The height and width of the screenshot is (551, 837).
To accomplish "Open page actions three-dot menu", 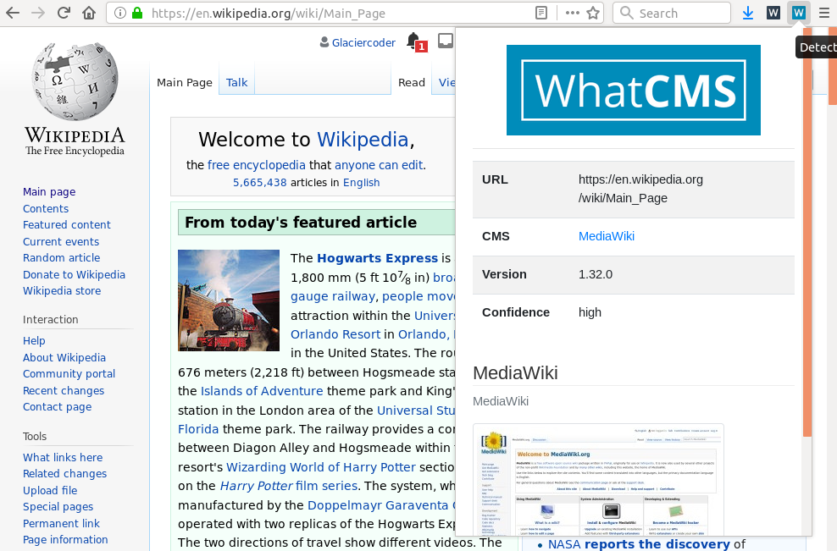I will [572, 13].
